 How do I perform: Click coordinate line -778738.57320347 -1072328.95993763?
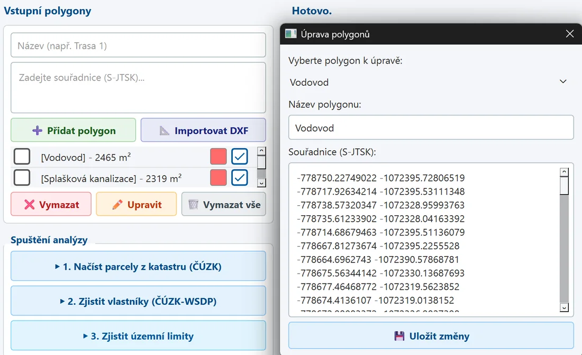pyautogui.click(x=381, y=205)
